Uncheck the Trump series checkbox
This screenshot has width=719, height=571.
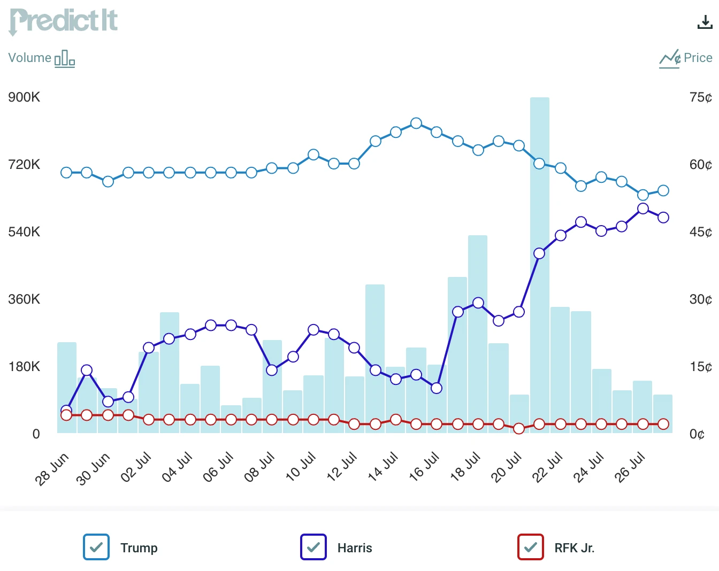point(96,547)
